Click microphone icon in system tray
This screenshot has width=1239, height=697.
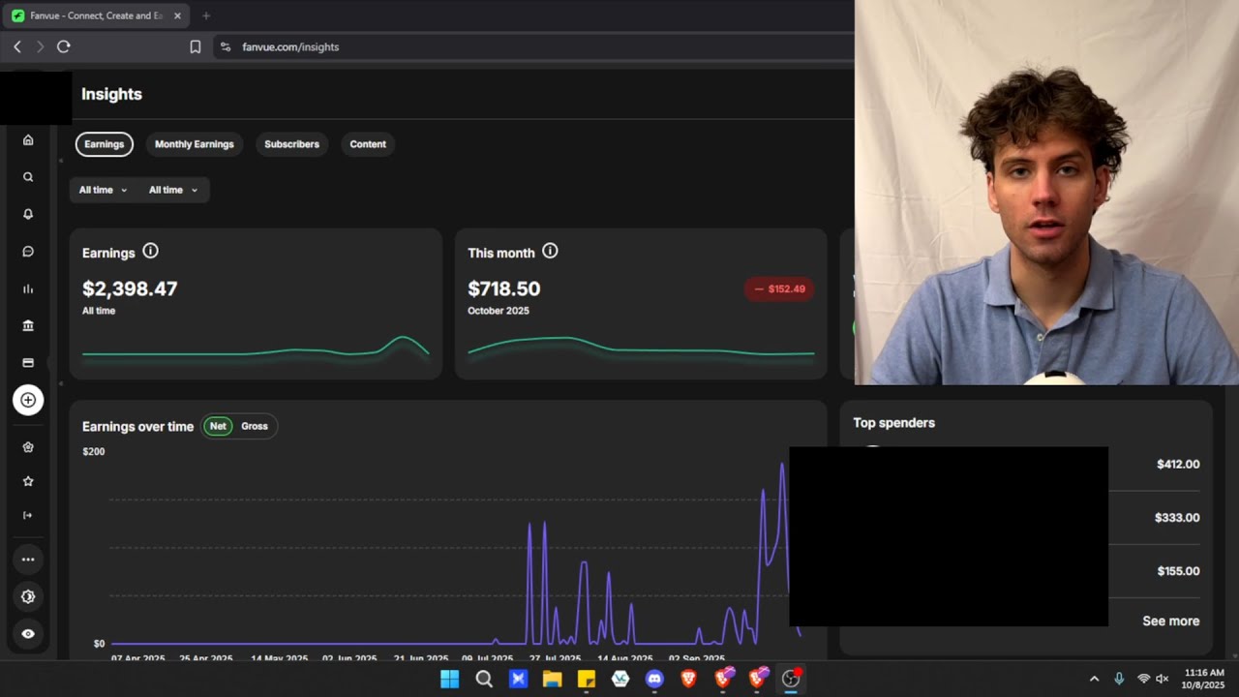1119,679
